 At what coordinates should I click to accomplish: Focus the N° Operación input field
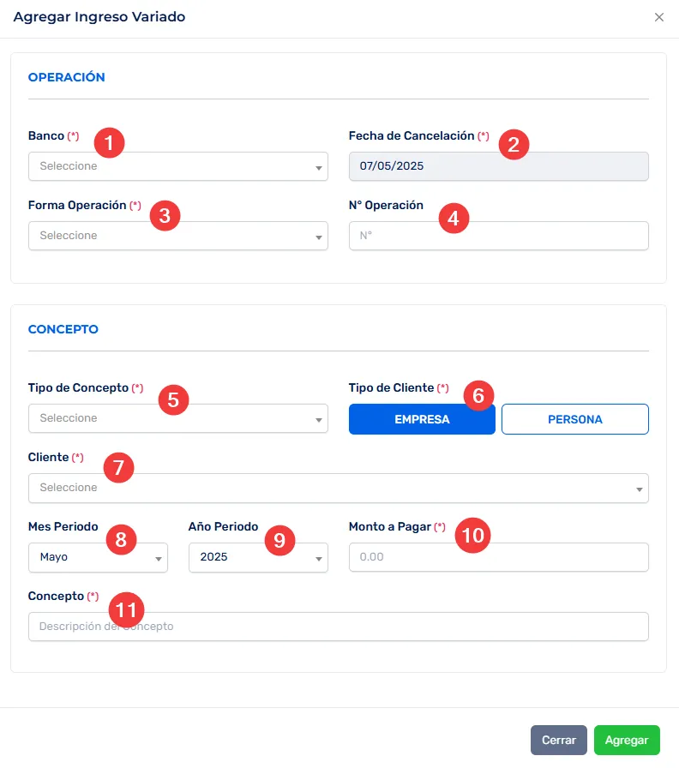(498, 236)
